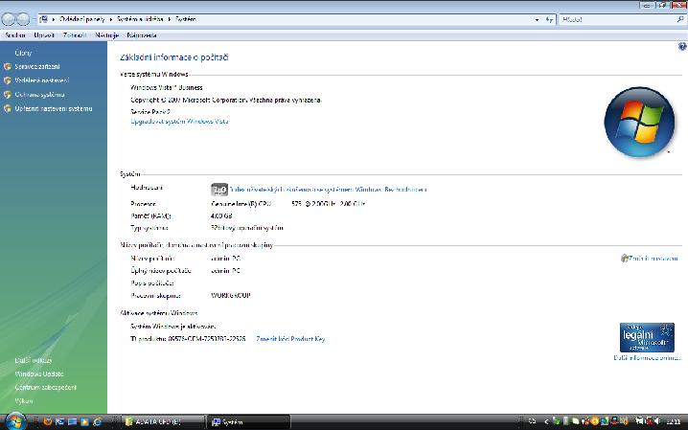Open the Nástroje menu

107,35
